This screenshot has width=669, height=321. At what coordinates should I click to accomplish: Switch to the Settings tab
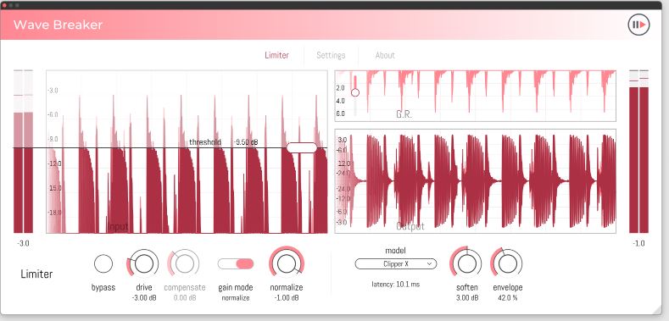[x=331, y=55]
